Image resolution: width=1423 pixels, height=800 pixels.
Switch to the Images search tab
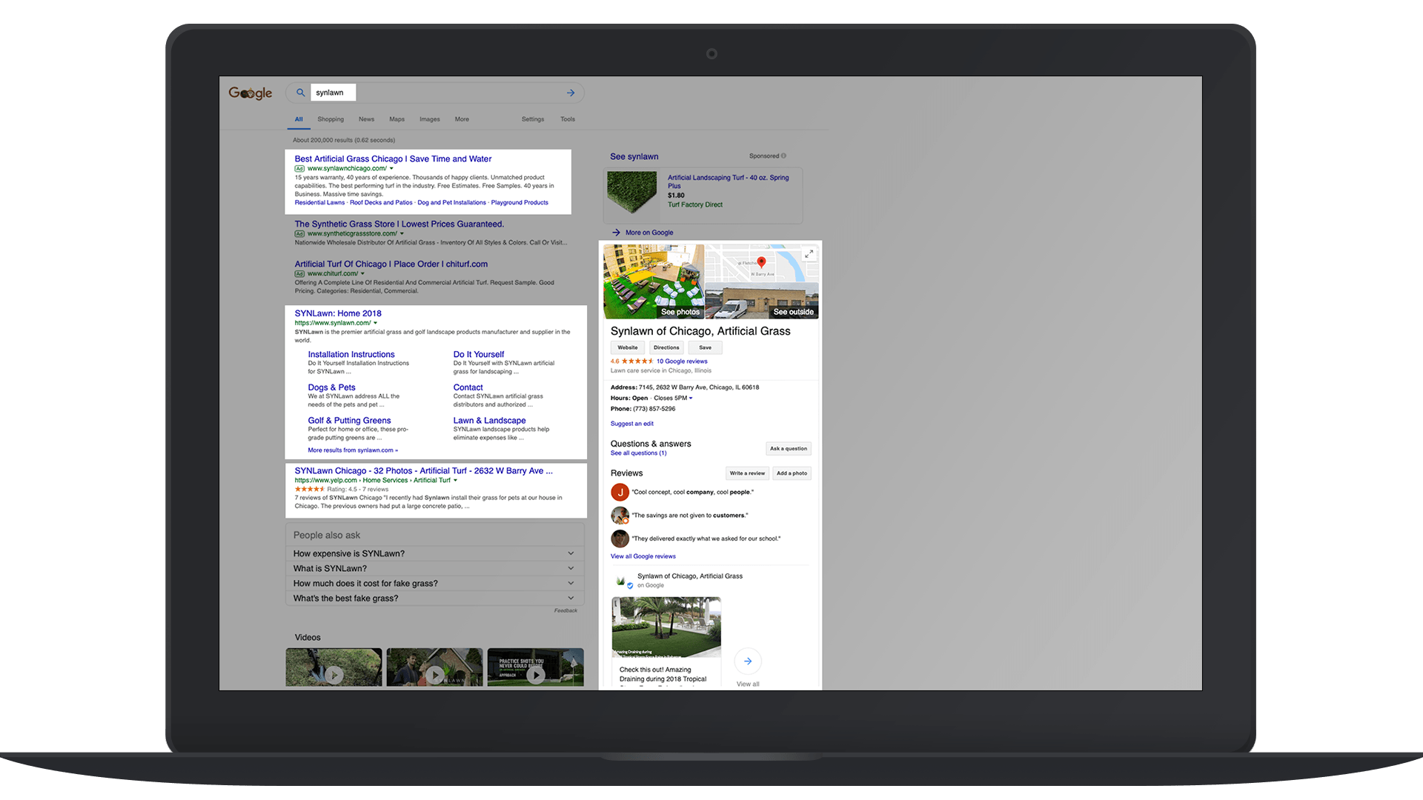tap(429, 119)
